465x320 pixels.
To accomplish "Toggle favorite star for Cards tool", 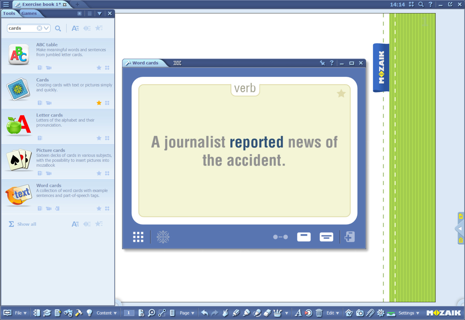I will tap(99, 103).
